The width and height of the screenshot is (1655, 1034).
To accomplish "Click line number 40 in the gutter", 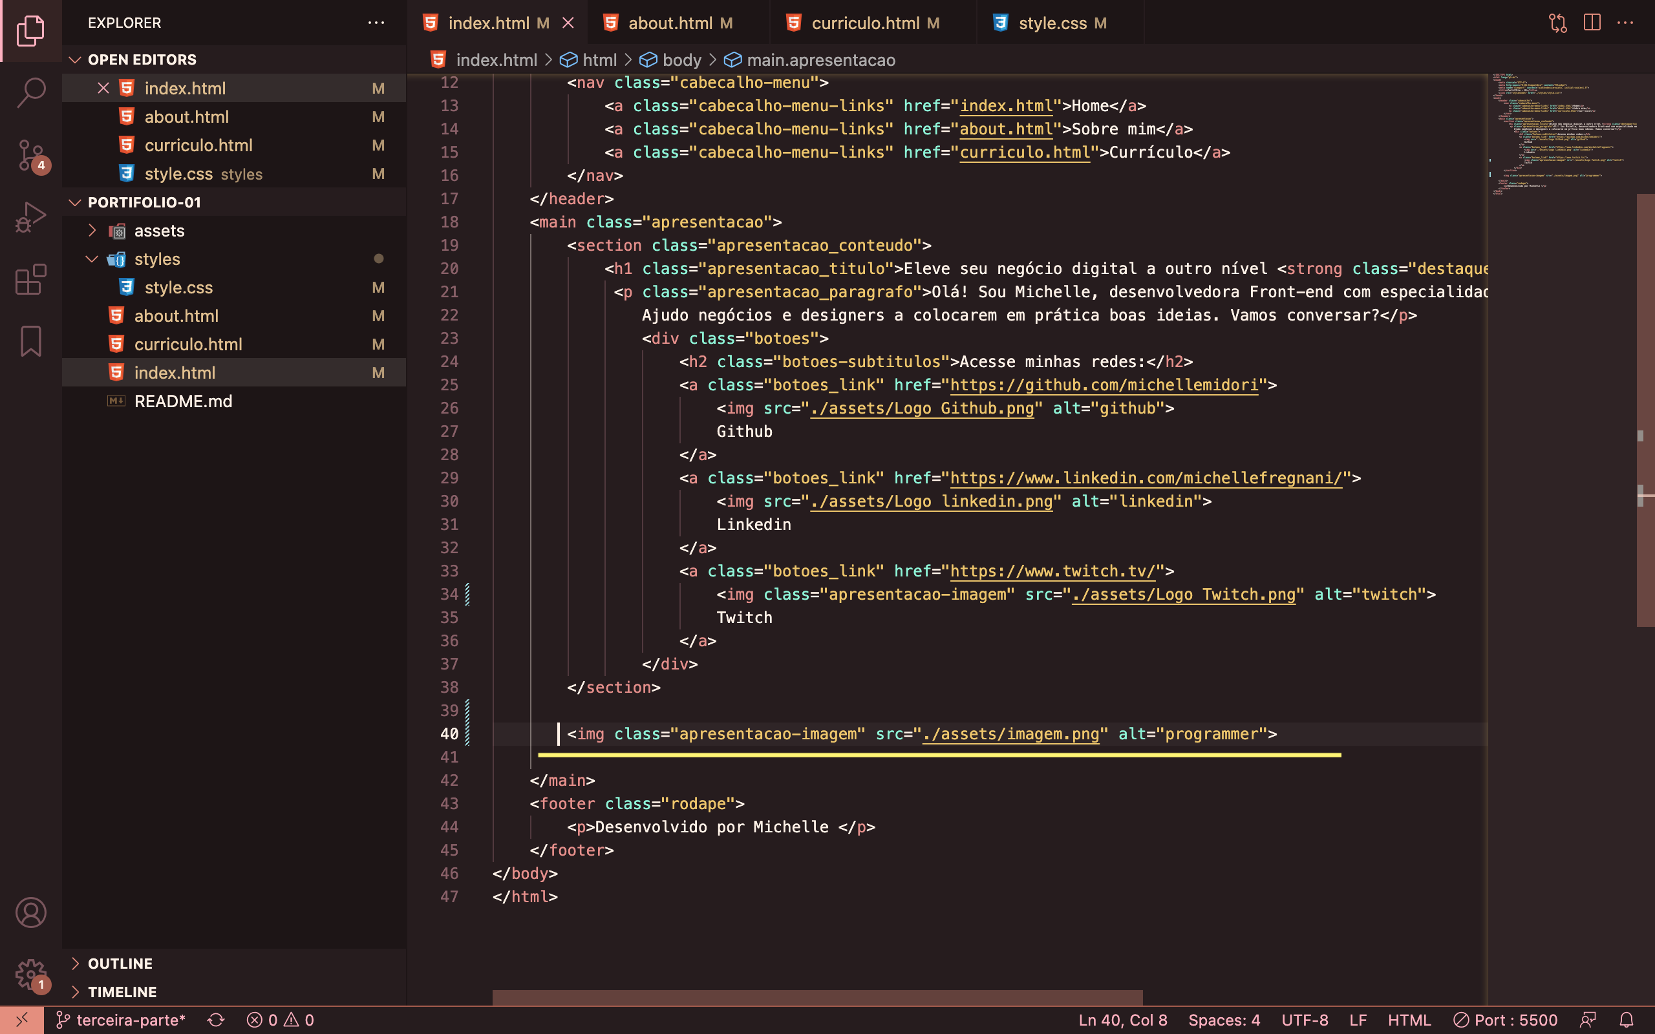I will pyautogui.click(x=449, y=733).
